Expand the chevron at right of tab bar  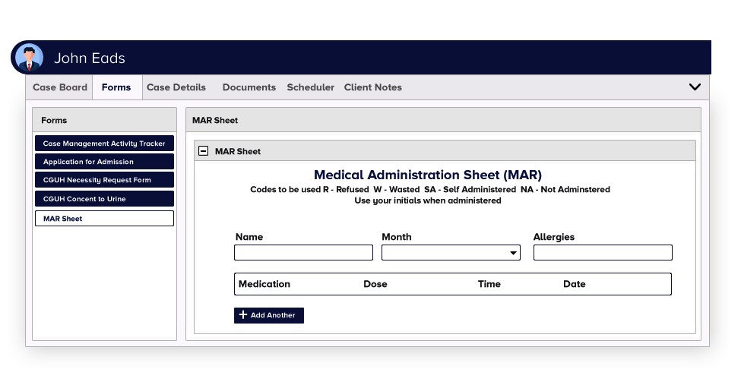[695, 87]
